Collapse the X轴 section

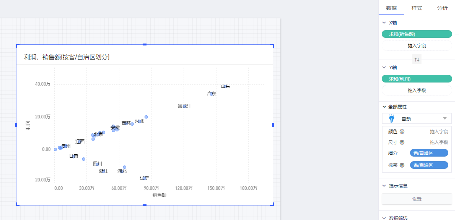(x=384, y=23)
